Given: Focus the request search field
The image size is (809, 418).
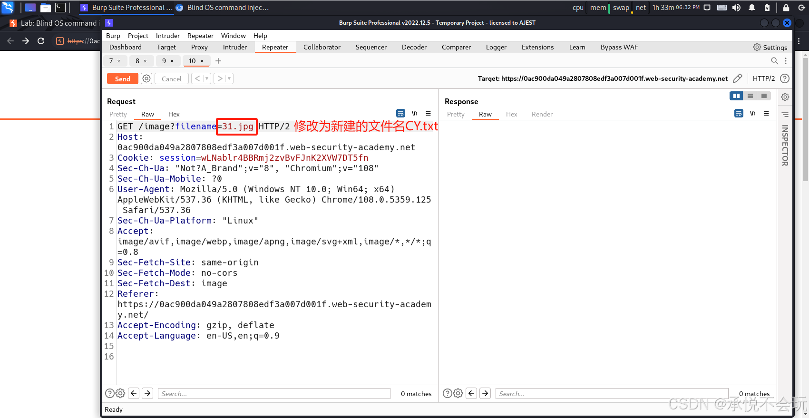Looking at the screenshot, I should [274, 393].
